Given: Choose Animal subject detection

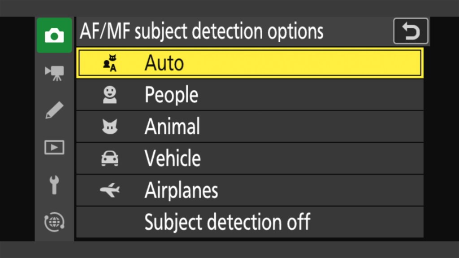Looking at the screenshot, I should [172, 127].
